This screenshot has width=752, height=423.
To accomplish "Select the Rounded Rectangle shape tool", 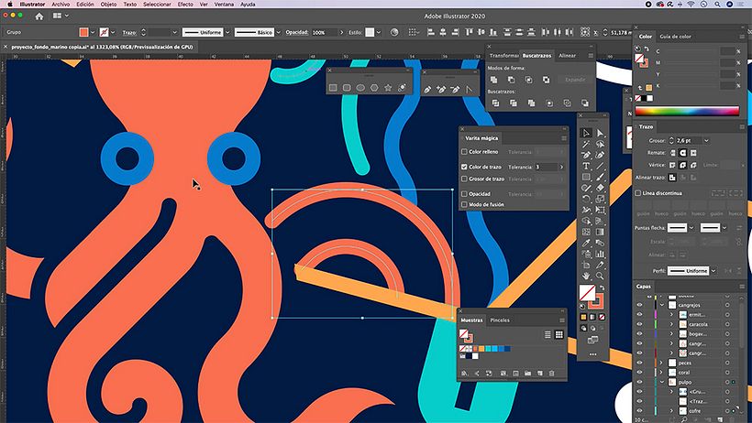I will coord(347,88).
